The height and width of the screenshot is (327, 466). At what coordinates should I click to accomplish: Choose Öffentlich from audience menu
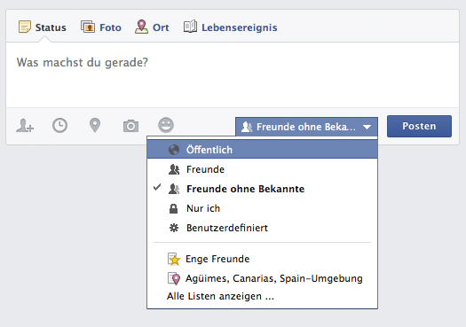pos(262,150)
